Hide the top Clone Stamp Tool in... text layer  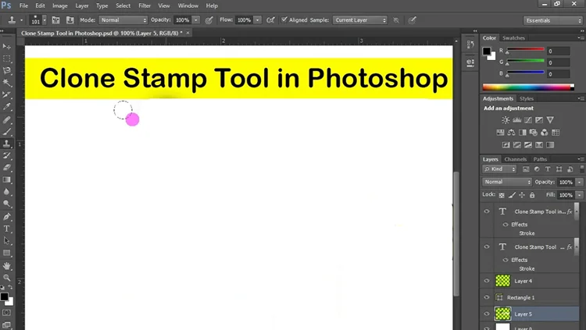pos(487,211)
